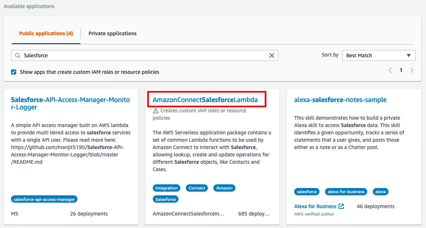Click the 'Sort by' label
Image resolution: width=426 pixels, height=228 pixels.
[330, 55]
